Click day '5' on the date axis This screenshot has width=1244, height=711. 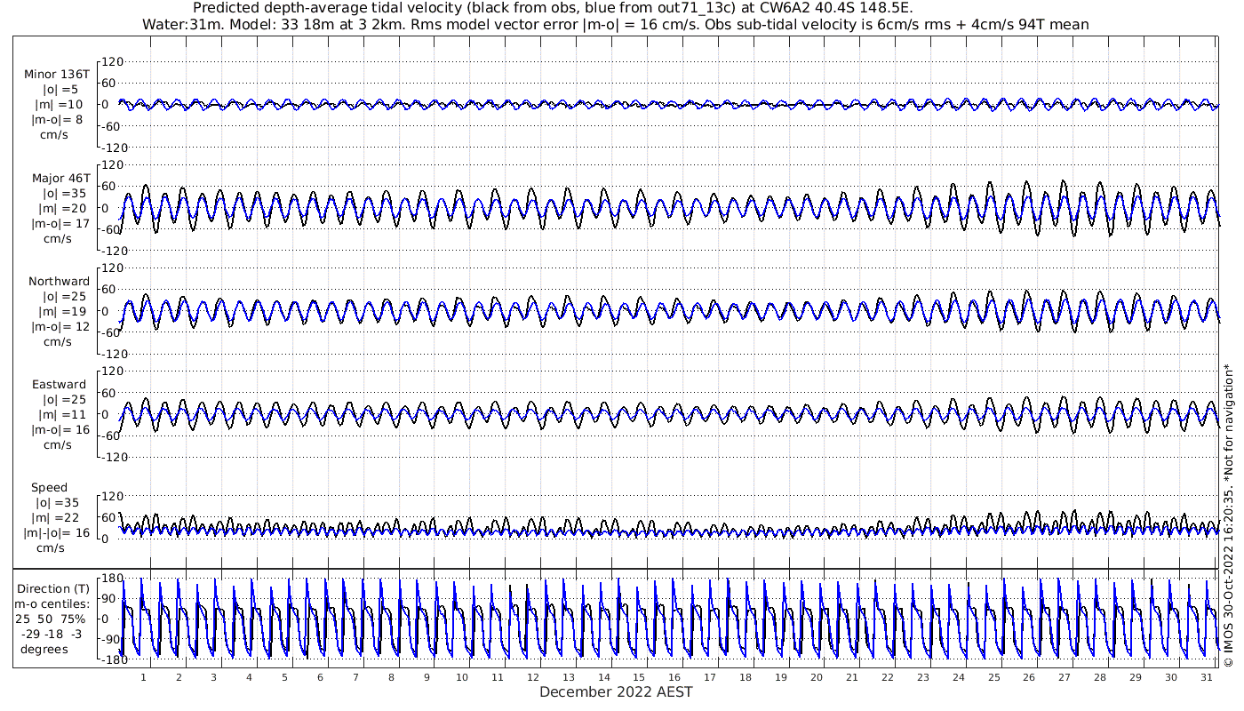pyautogui.click(x=285, y=677)
